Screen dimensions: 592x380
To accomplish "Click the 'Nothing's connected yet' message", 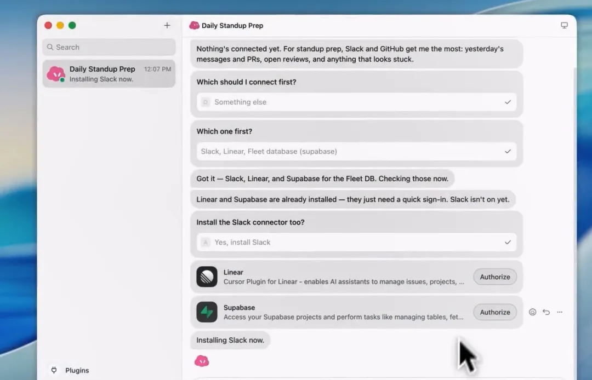I will point(356,54).
